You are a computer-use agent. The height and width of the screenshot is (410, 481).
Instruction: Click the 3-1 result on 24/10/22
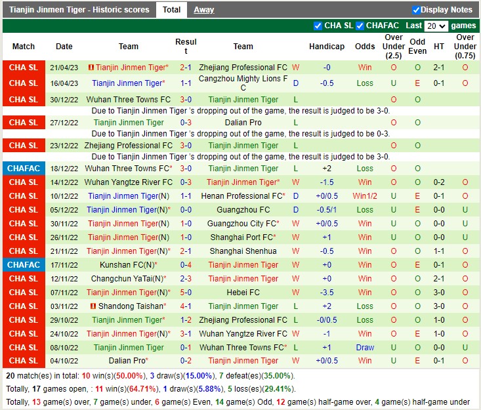pos(186,334)
